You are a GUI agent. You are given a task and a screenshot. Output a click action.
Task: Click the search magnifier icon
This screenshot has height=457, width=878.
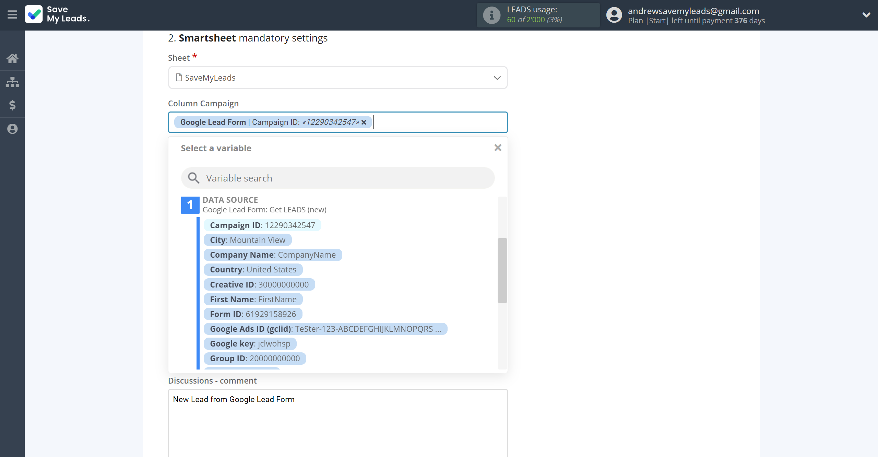(193, 178)
